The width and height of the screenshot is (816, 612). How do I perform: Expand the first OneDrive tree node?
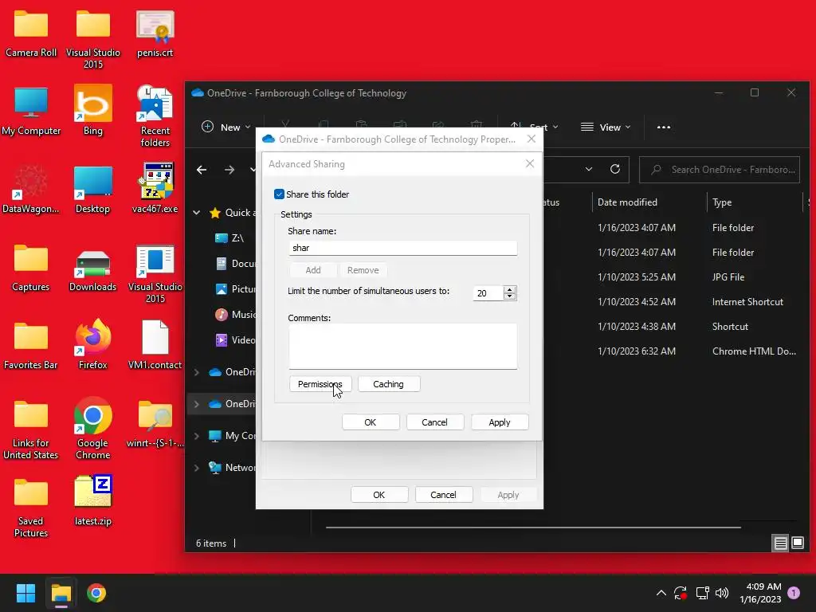pyautogui.click(x=197, y=372)
